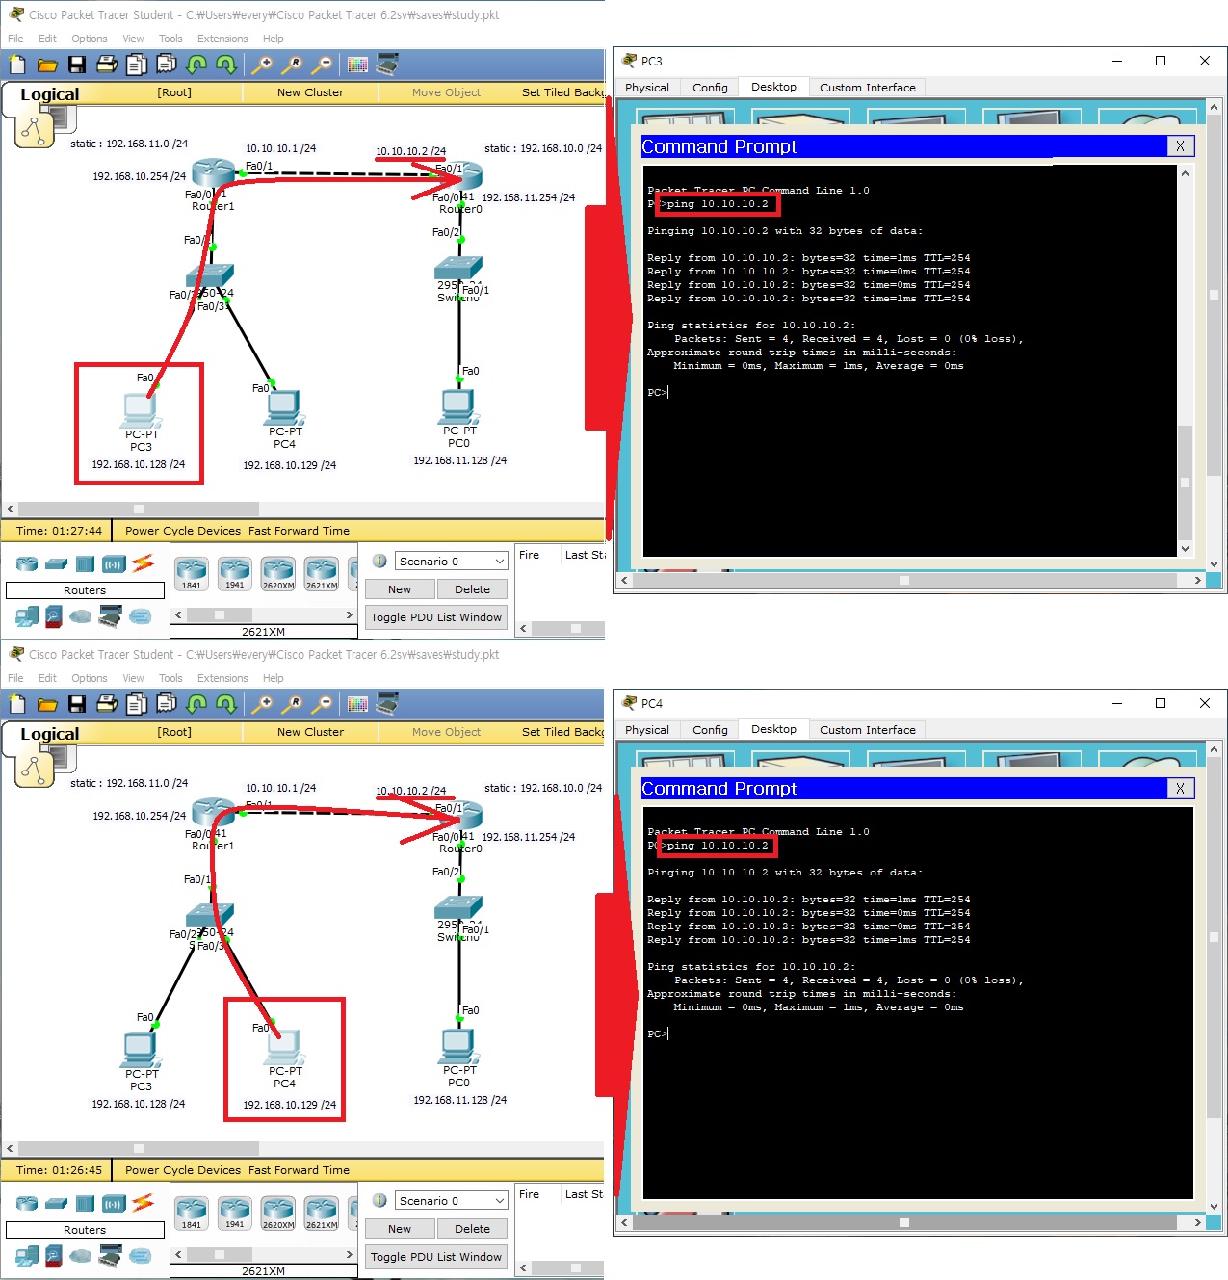Screen dimensions: 1228x1280
Task: Pick the 2621XM router model in lower device list
Action: pos(322,1213)
